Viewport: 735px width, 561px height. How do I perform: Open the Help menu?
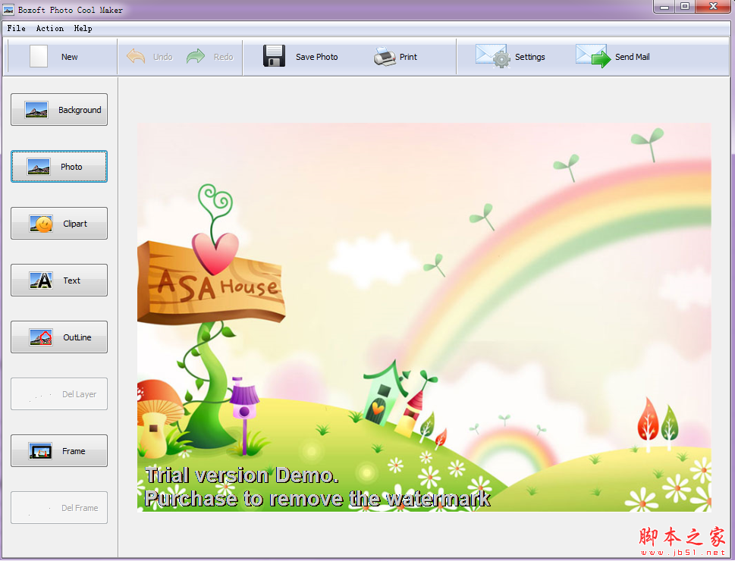83,28
